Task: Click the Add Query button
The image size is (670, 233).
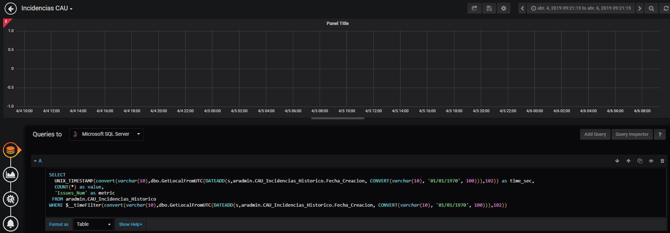Action: [x=595, y=134]
